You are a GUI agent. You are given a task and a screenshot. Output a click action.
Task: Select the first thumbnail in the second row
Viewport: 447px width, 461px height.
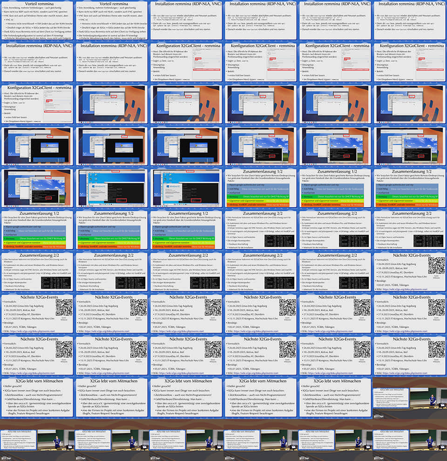click(x=37, y=62)
